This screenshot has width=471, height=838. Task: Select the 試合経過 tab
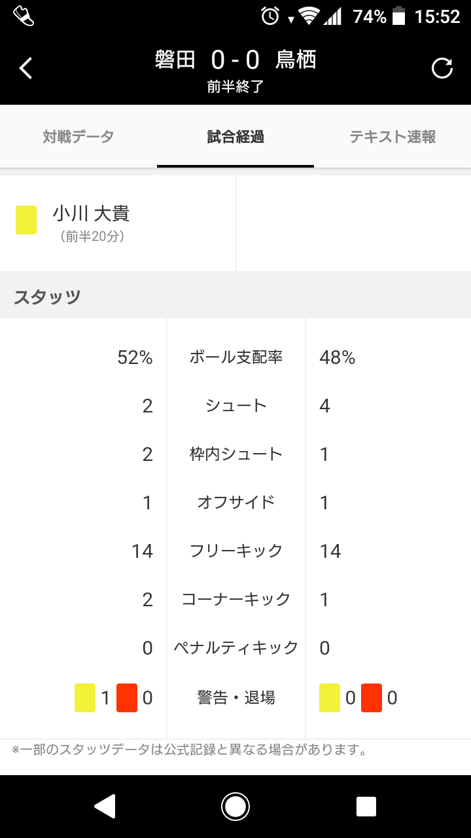tap(235, 136)
